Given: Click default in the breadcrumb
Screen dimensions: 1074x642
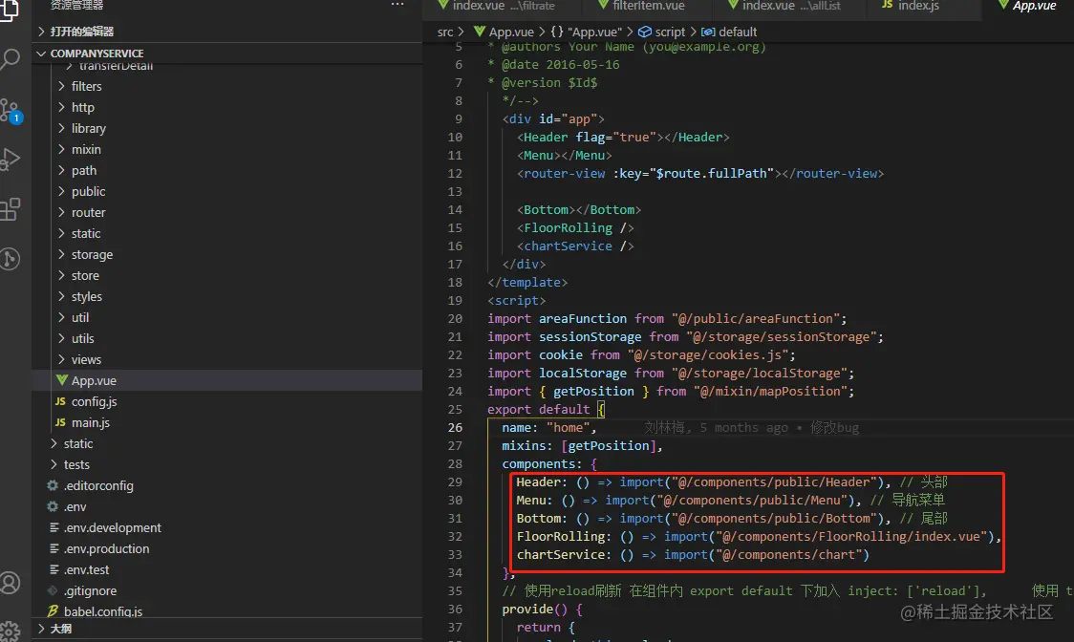Looking at the screenshot, I should coord(729,32).
